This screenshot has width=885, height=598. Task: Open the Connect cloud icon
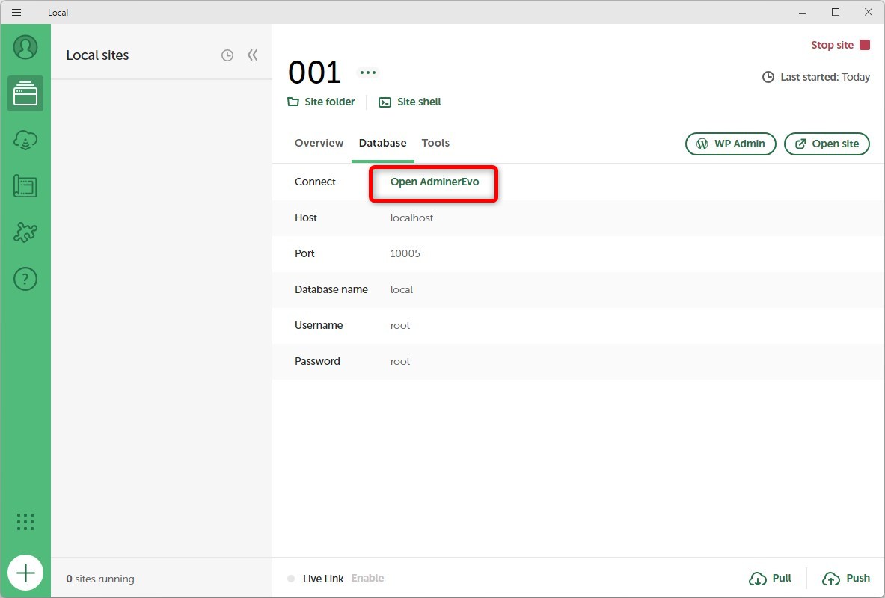25,140
